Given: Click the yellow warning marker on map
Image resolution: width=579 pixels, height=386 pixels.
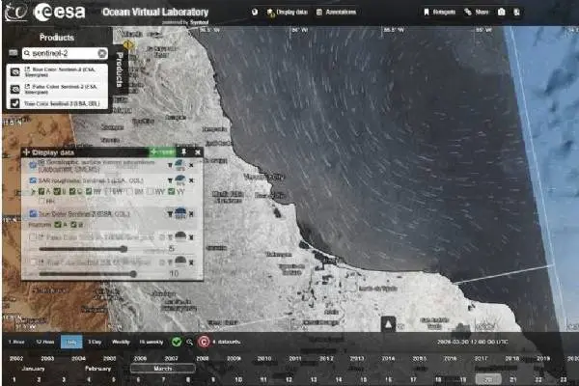Looking at the screenshot, I should click(129, 45).
